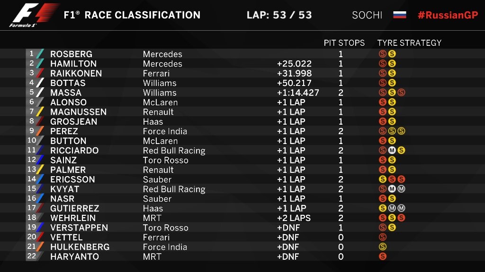Click Gutierrez's last medium tyre icon
Image resolution: width=485 pixels, height=272 pixels.
pos(401,208)
